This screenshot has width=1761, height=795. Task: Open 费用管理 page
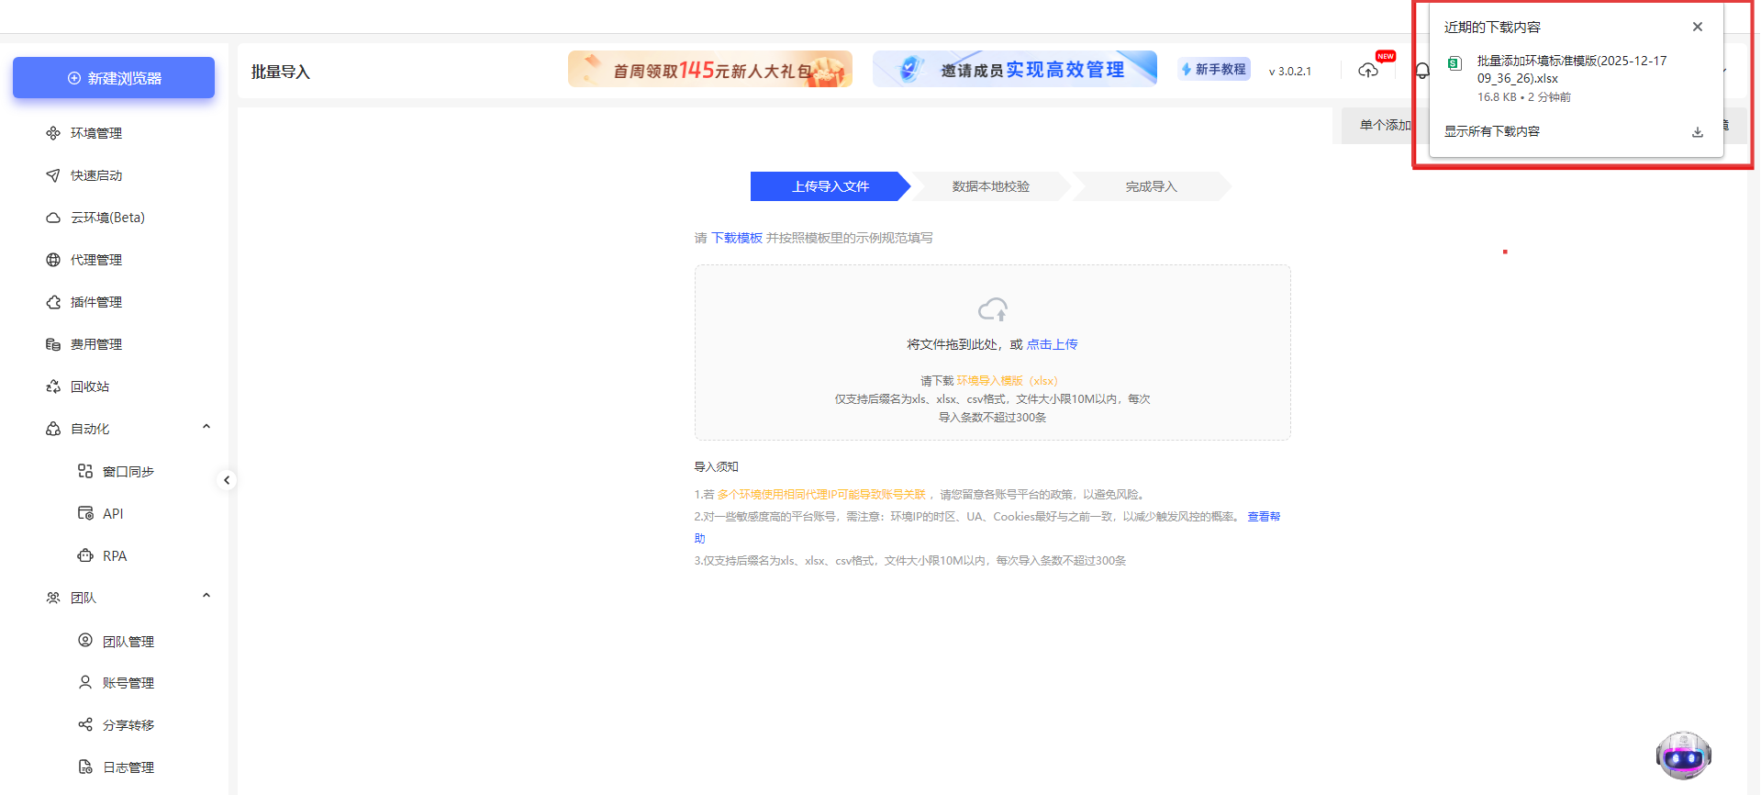[x=96, y=344]
